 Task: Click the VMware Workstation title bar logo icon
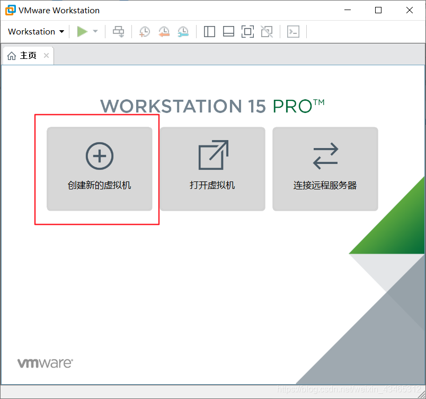point(10,10)
